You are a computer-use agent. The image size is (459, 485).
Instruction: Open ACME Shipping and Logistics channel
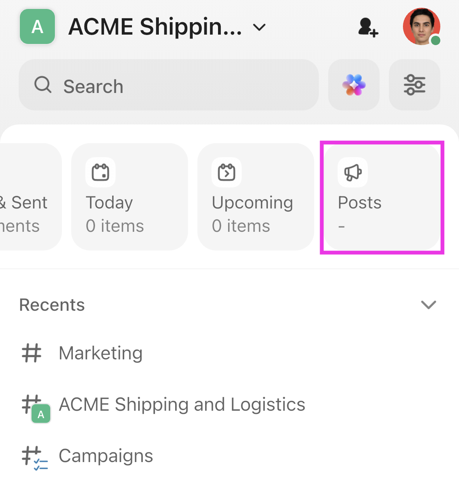182,404
